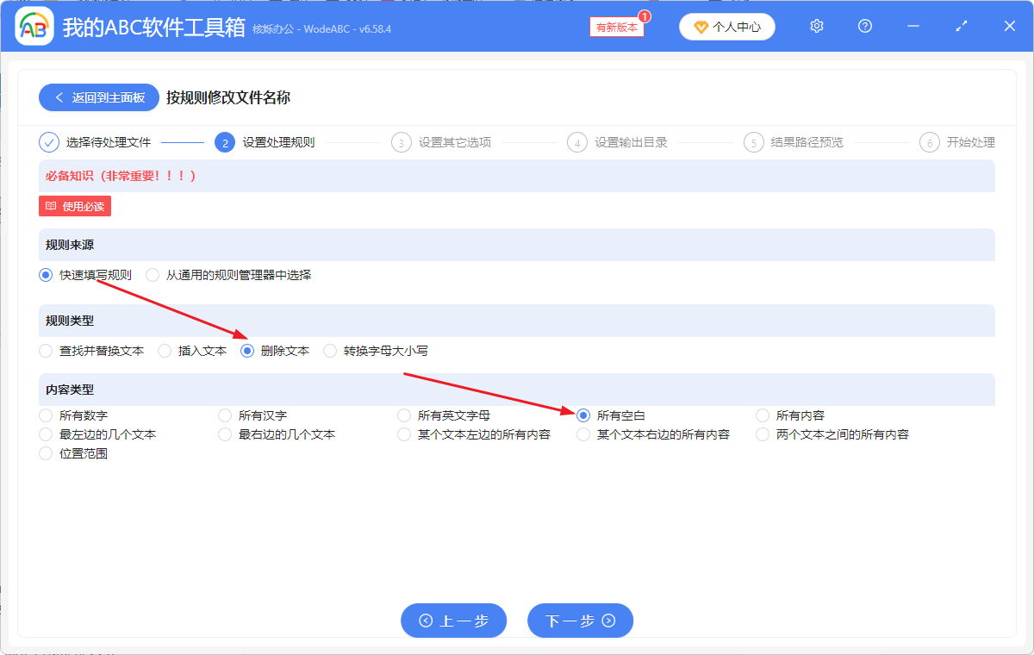Click the resize window arrow icon

(961, 26)
